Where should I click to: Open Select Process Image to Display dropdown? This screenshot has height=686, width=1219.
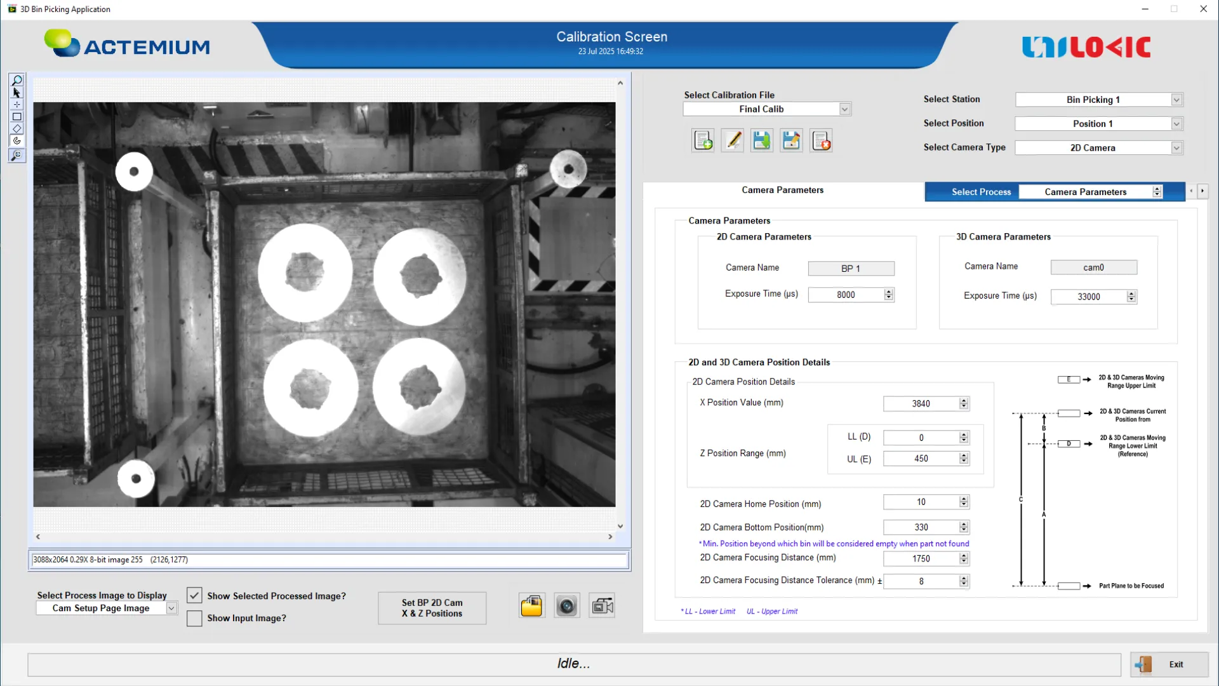pos(171,609)
